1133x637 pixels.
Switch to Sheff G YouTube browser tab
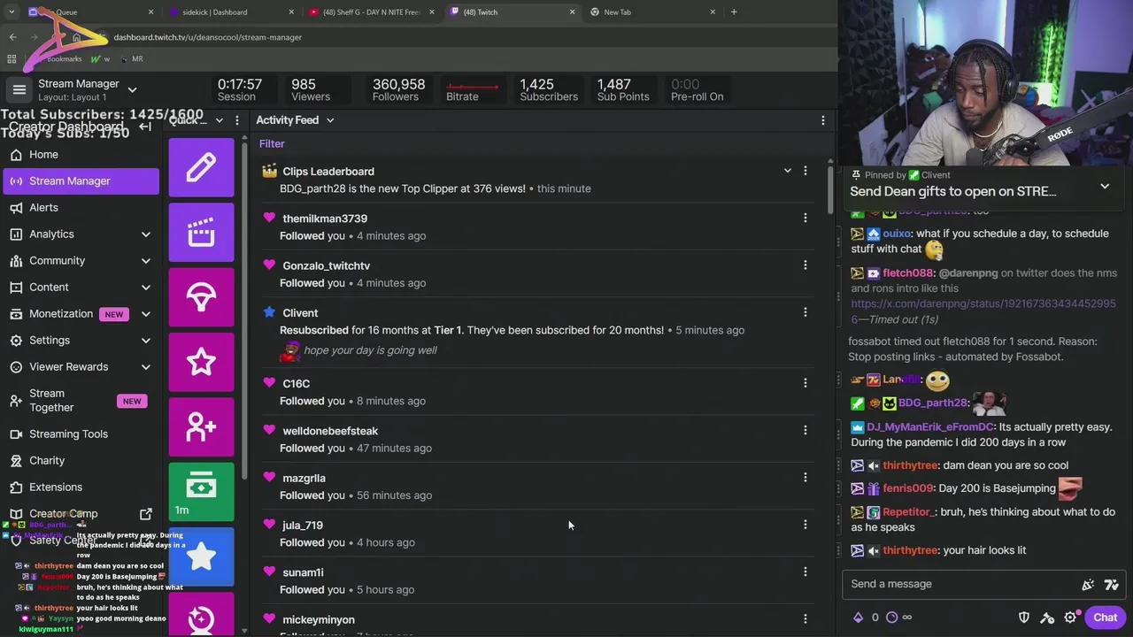click(370, 12)
